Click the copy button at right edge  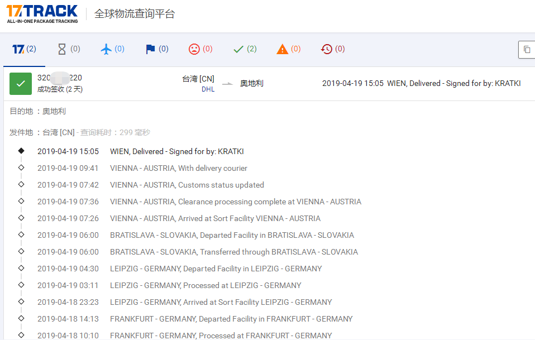point(527,50)
